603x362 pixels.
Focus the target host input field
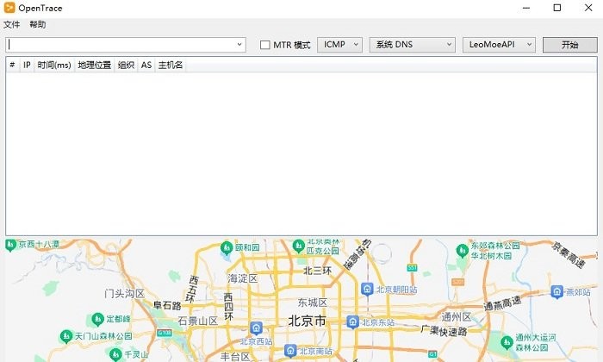(121, 44)
